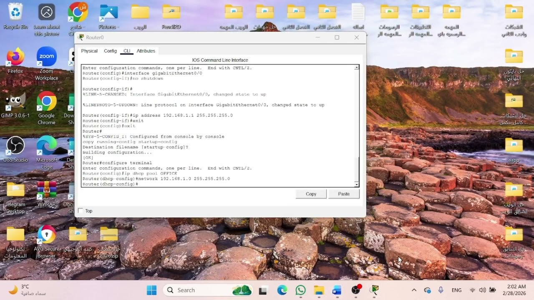Screen dimensions: 534x300
Task: Click the taskbar Search box
Action: coord(207,290)
